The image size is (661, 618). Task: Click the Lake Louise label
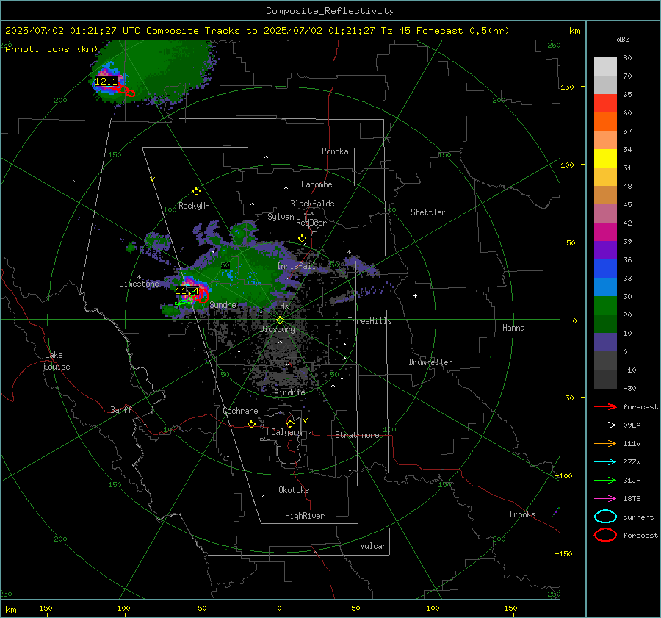(x=57, y=361)
